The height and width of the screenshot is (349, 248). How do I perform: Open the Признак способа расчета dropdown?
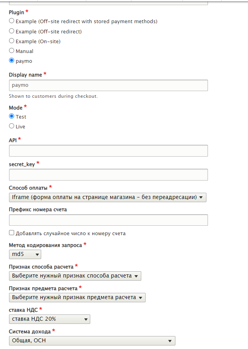[75, 276]
